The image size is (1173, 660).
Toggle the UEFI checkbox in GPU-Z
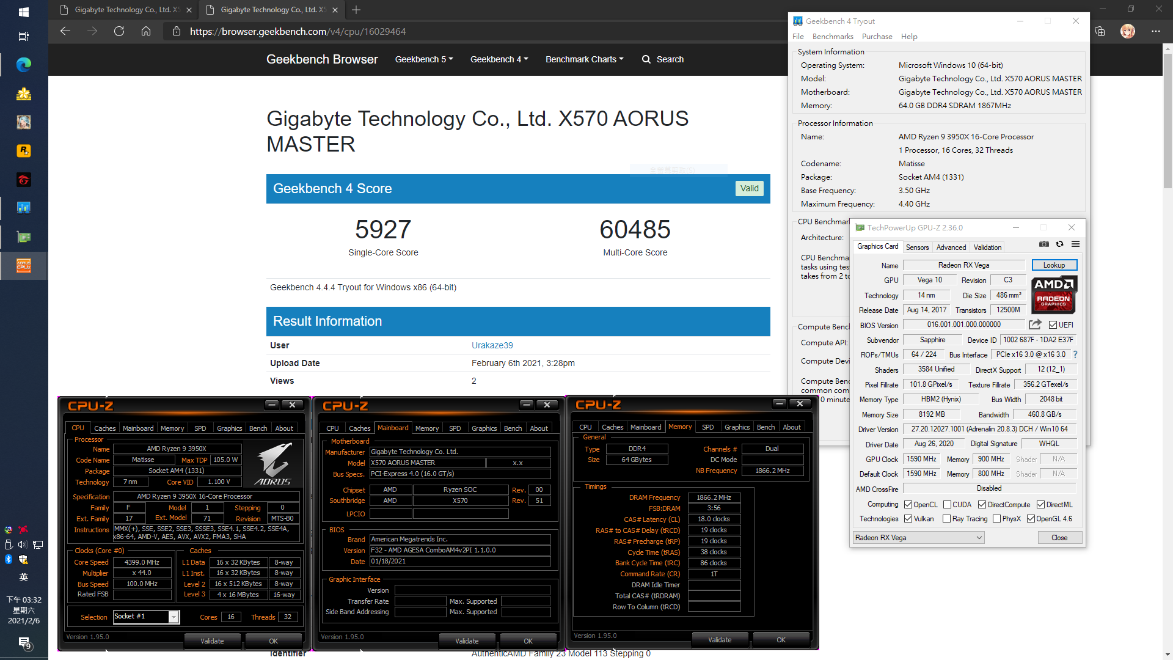[x=1053, y=324]
